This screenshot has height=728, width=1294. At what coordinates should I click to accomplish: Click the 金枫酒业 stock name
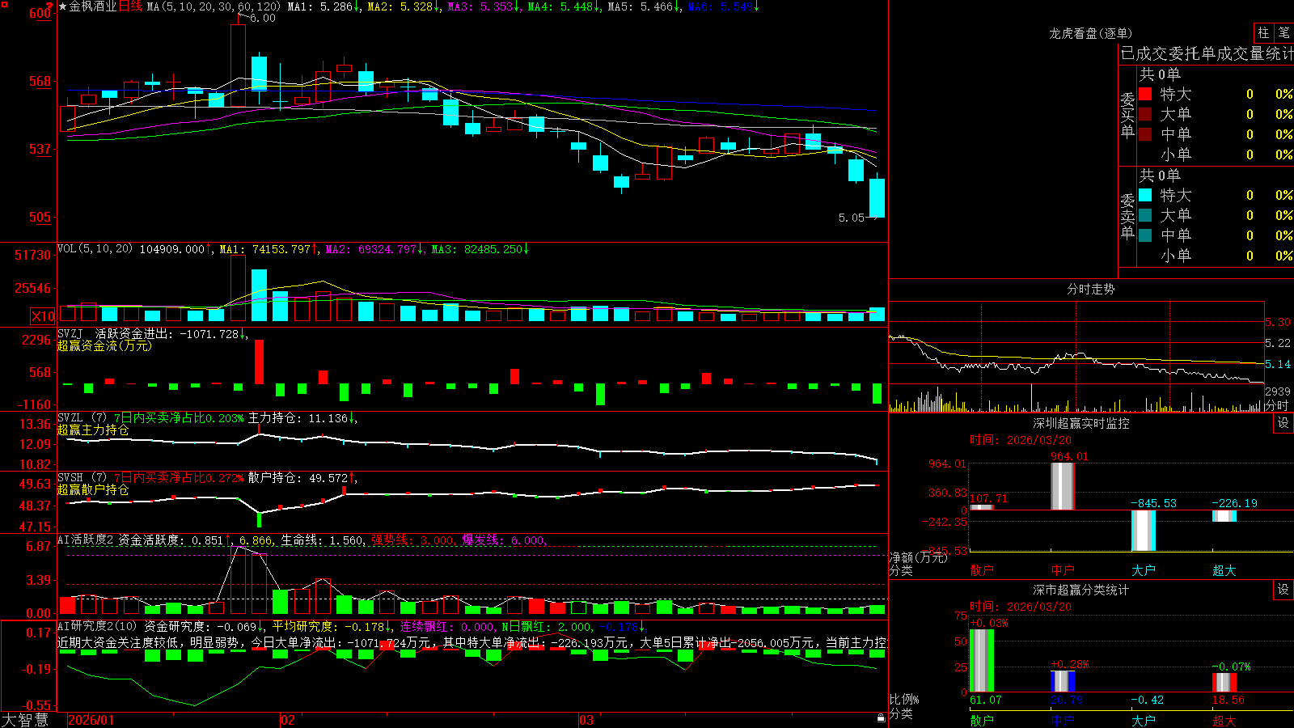[92, 6]
